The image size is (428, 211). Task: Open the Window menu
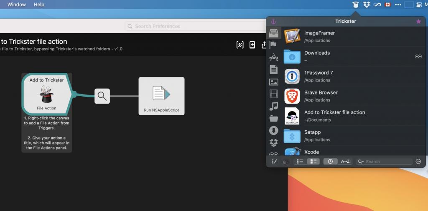pos(17,5)
